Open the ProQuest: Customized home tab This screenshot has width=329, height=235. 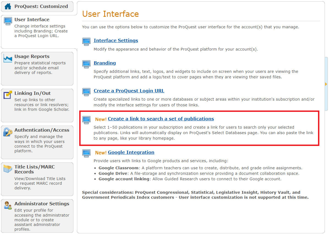tap(37, 7)
